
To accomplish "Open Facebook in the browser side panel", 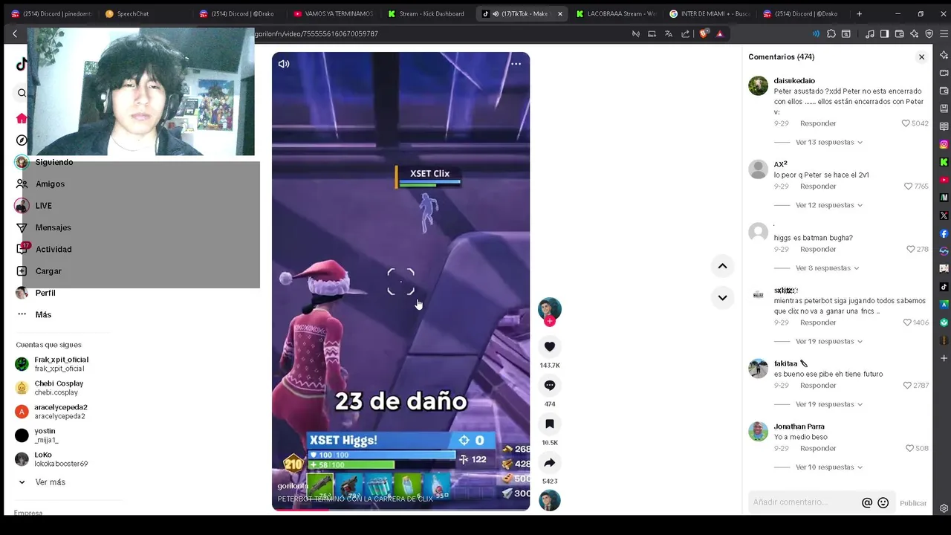I will pos(944,233).
